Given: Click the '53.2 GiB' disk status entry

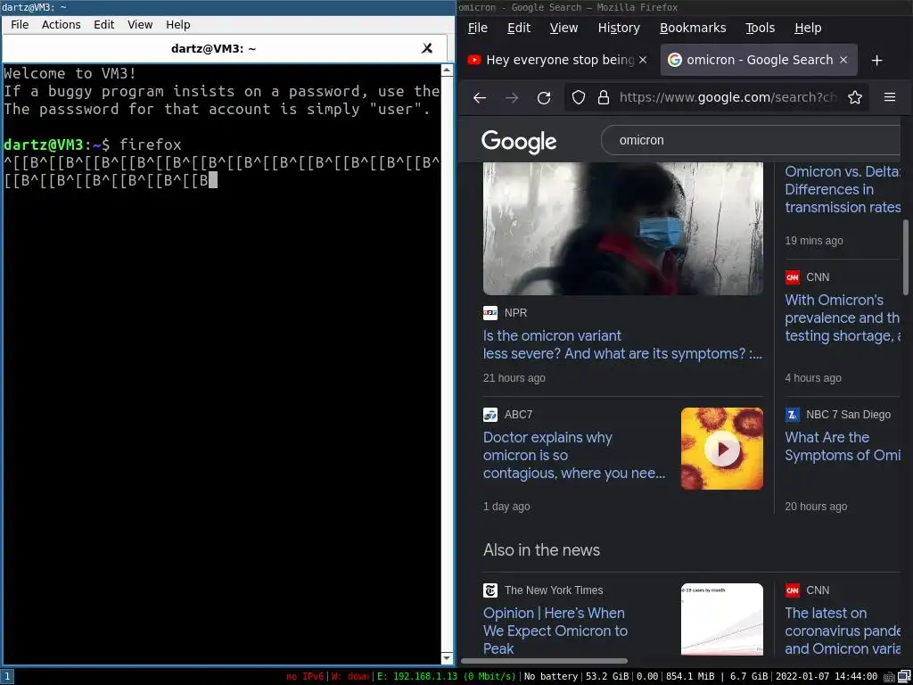Looking at the screenshot, I should point(607,676).
